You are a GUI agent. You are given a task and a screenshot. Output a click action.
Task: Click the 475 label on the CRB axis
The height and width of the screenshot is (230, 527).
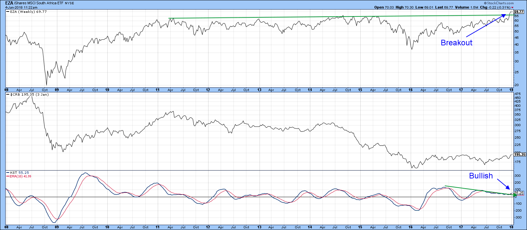pos(517,94)
